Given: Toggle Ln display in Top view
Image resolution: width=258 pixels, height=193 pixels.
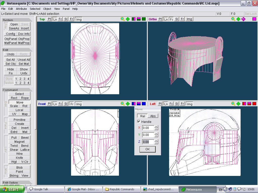Looking at the screenshot, I should pyautogui.click(x=55, y=19).
